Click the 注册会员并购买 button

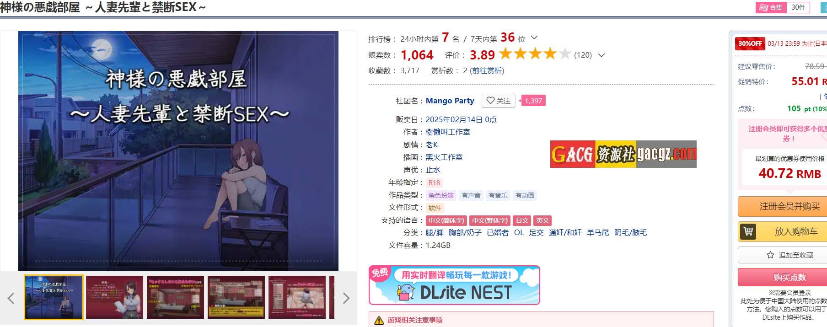(789, 206)
